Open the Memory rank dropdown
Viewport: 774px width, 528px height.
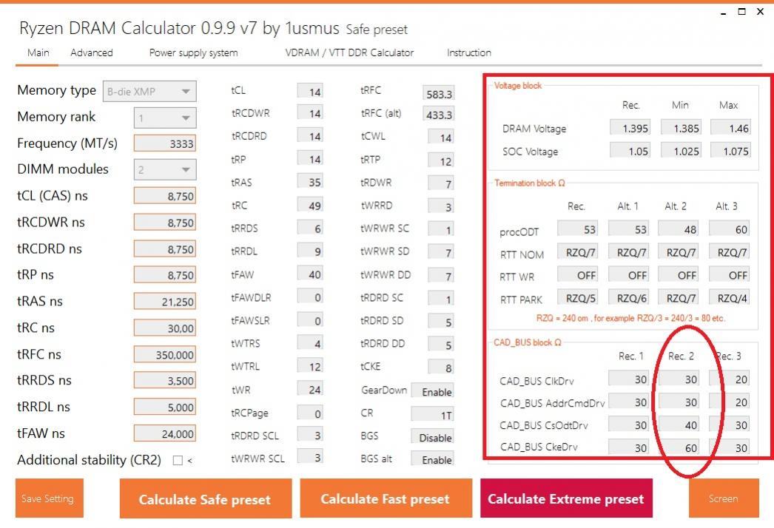[x=165, y=118]
